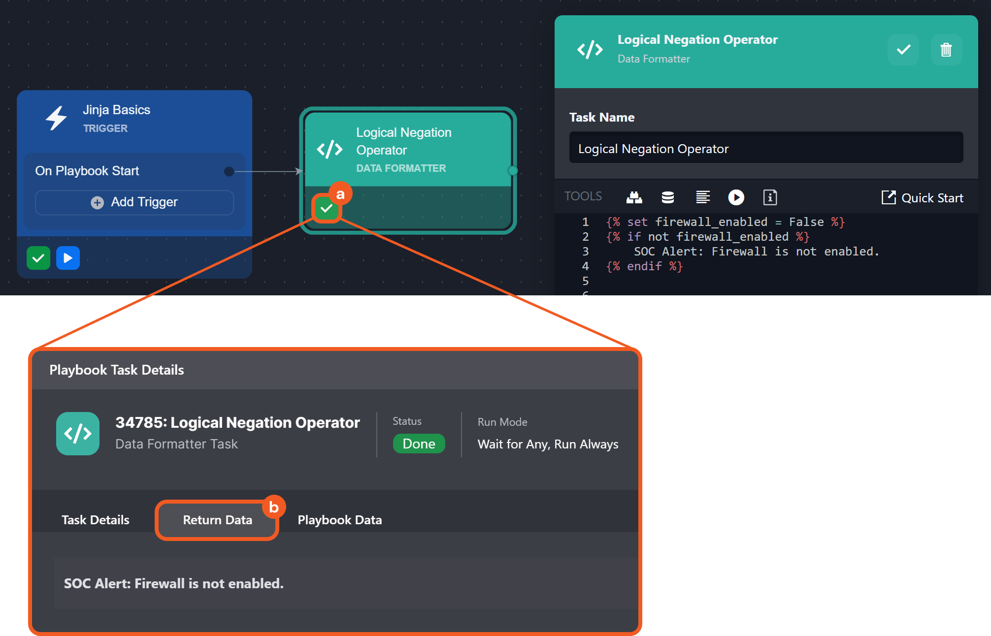Click the Jinja Basics trigger lightning icon
This screenshot has width=991, height=636.
(56, 118)
